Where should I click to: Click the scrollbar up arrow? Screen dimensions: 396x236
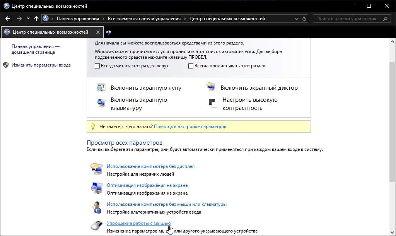392,41
